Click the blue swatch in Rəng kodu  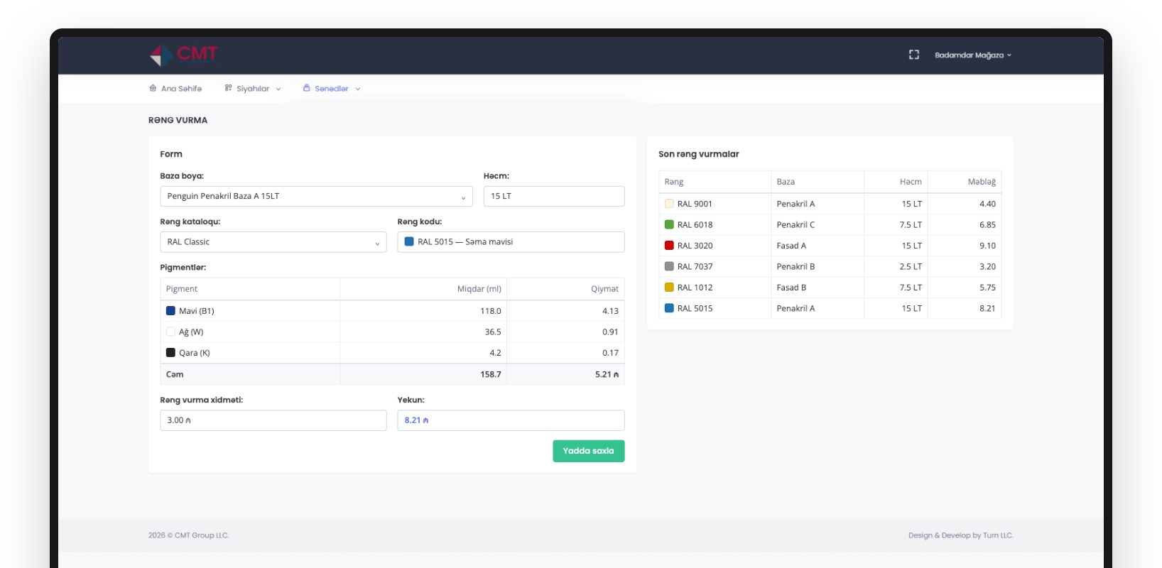click(409, 242)
